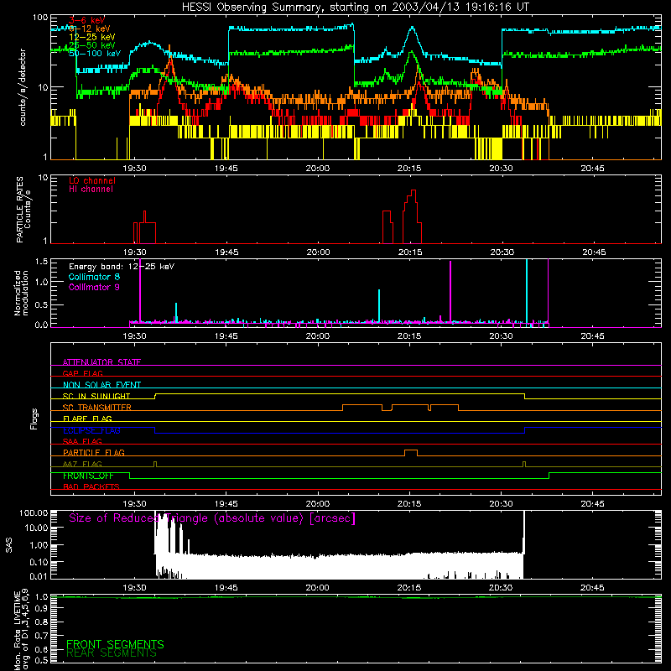Image resolution: width=671 pixels, height=671 pixels.
Task: Click the BAD_PACKETS flag label
Action: [x=91, y=486]
